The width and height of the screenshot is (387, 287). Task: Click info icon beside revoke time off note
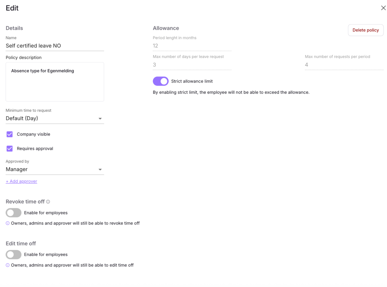click(x=8, y=223)
